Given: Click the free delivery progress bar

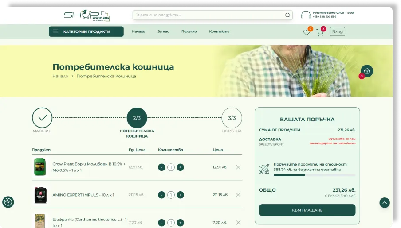Looking at the screenshot, I should [x=315, y=175].
